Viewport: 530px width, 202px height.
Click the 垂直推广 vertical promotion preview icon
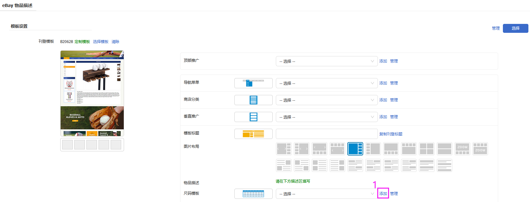tap(253, 117)
